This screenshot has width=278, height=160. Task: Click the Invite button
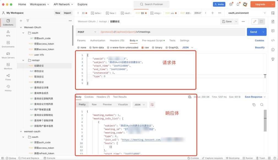click(x=219, y=4)
